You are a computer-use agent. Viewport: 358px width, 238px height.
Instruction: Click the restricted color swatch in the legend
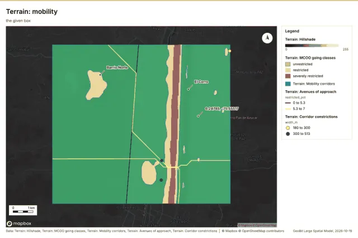(x=288, y=70)
